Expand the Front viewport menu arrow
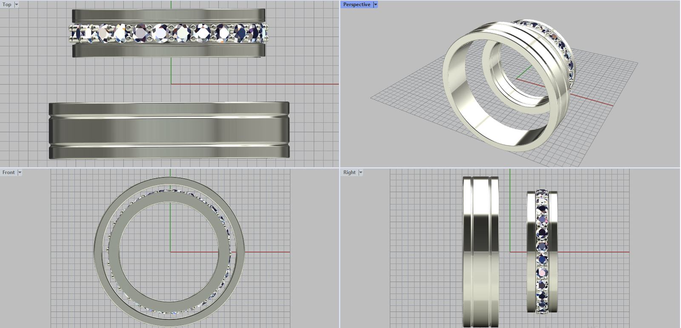Image resolution: width=681 pixels, height=328 pixels. (x=20, y=172)
